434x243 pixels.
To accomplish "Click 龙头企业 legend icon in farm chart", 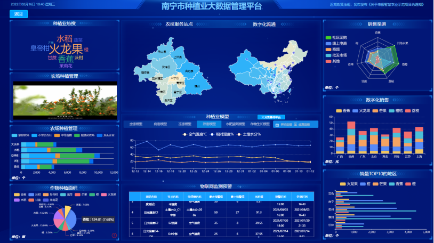I will click(x=99, y=135).
